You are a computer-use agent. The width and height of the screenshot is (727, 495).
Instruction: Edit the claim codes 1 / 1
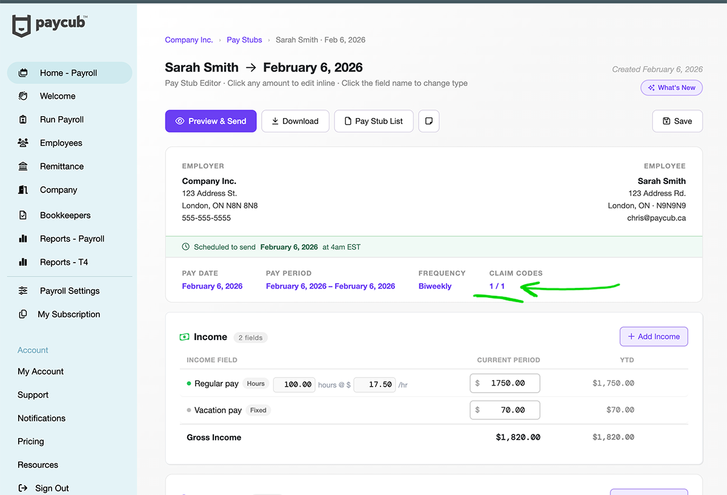497,286
